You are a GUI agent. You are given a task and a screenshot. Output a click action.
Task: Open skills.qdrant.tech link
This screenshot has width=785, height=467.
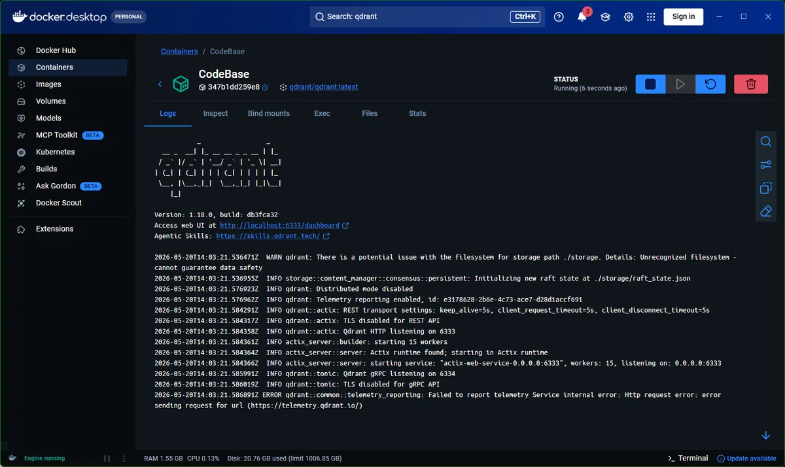(268, 236)
